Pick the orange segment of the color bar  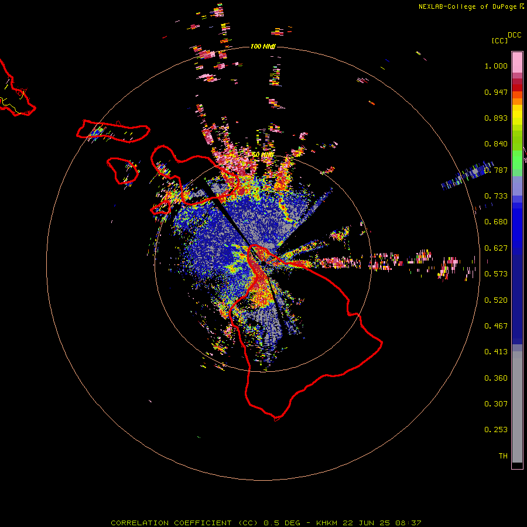pos(517,101)
